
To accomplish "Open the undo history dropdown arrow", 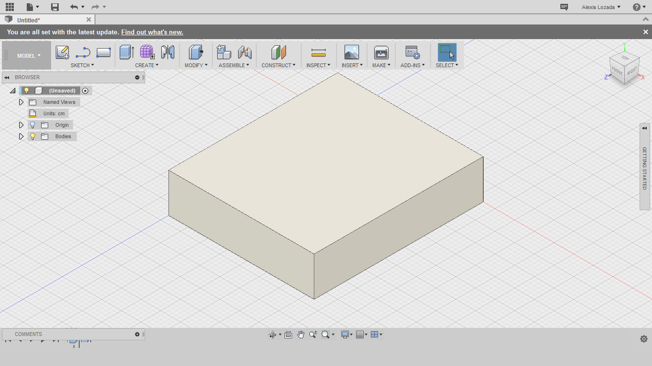I will pyautogui.click(x=83, y=7).
